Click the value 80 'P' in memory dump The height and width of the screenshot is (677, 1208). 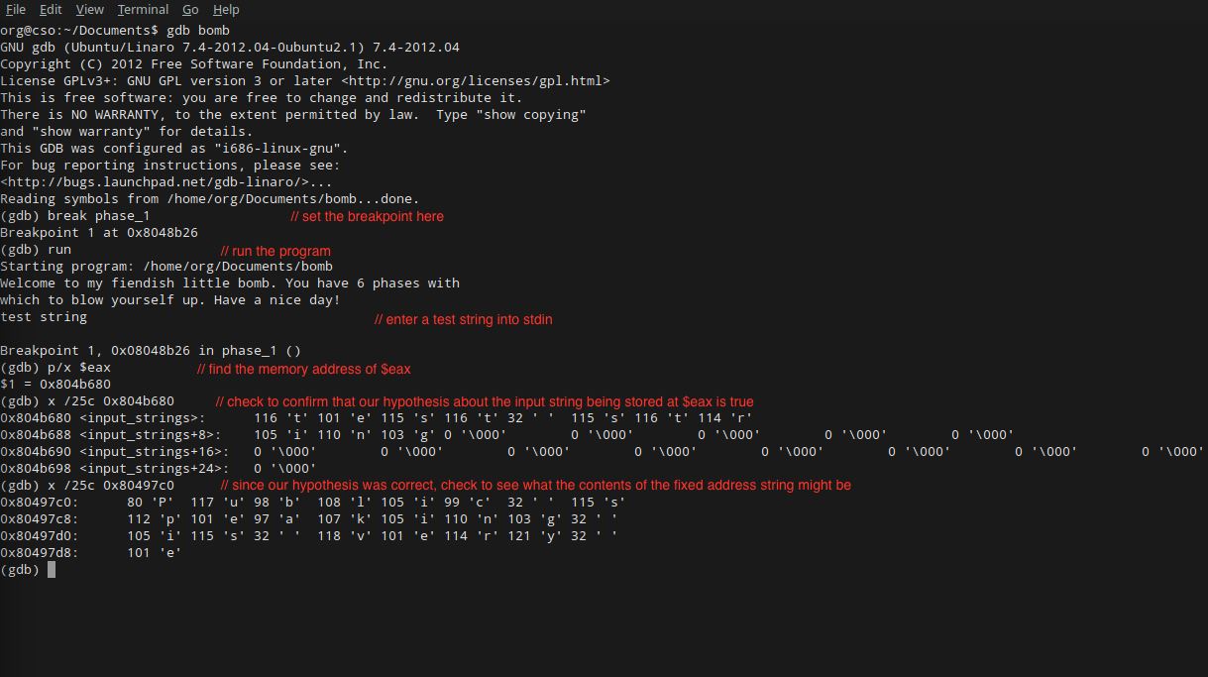pyautogui.click(x=151, y=503)
